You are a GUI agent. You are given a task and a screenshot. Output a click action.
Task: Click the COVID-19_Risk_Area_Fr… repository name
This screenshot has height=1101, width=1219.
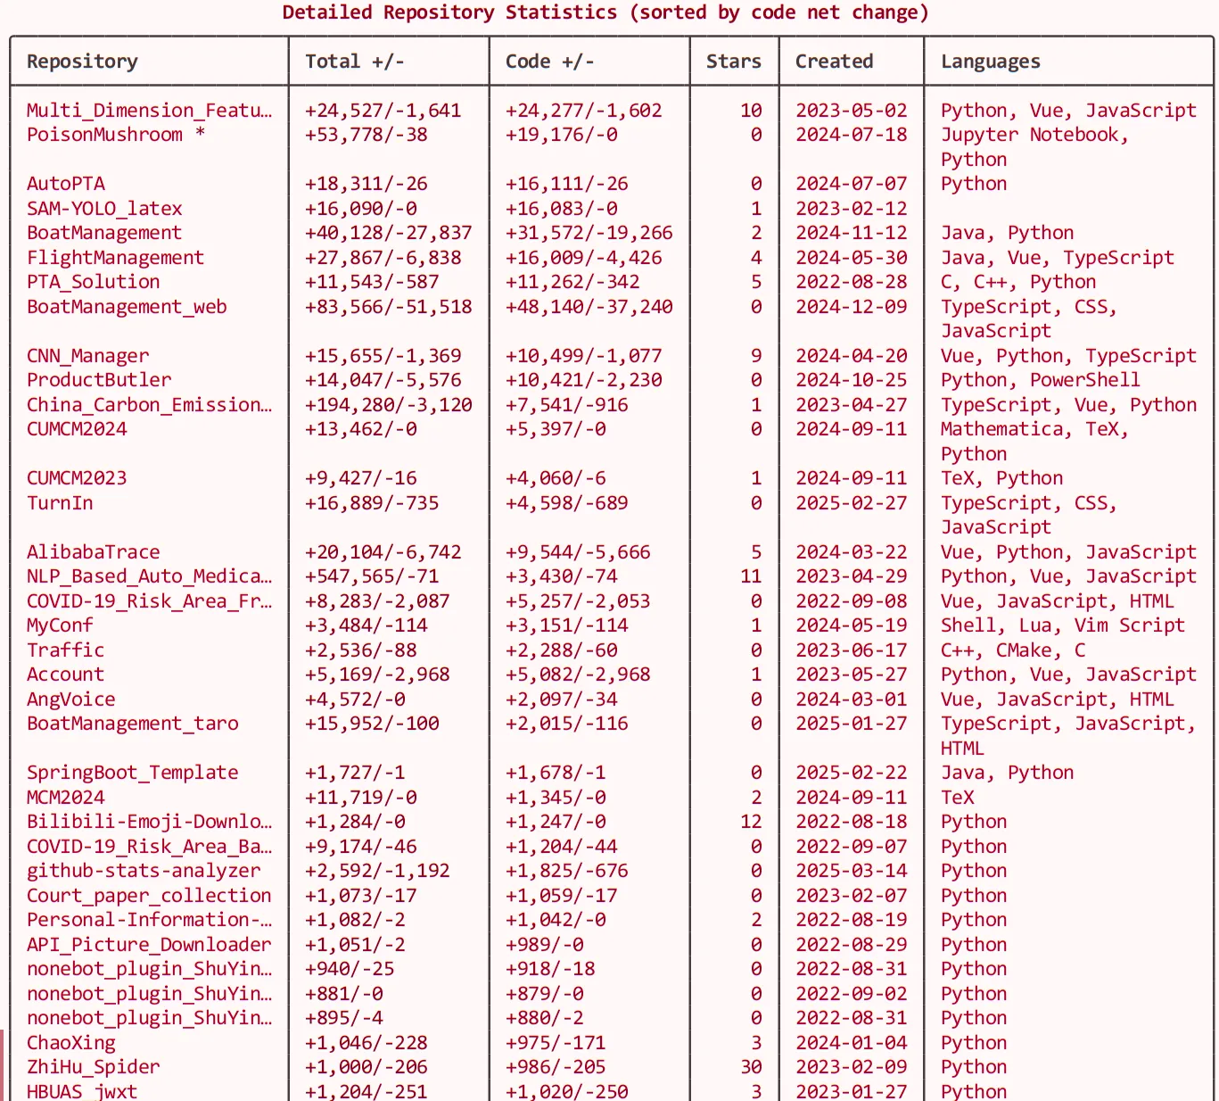150,601
